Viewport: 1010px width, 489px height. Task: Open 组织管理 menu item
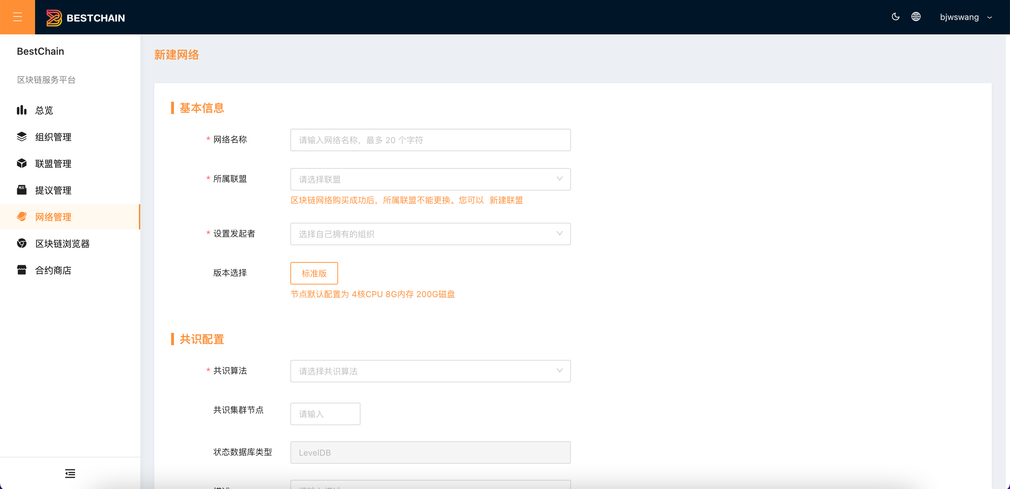[70, 137]
